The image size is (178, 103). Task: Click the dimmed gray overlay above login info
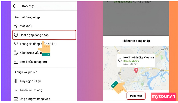(136, 19)
